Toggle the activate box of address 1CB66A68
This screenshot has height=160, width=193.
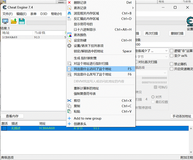click(x=4, y=128)
